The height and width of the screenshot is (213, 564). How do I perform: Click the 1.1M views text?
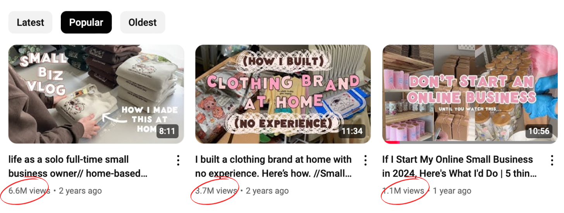(x=403, y=191)
